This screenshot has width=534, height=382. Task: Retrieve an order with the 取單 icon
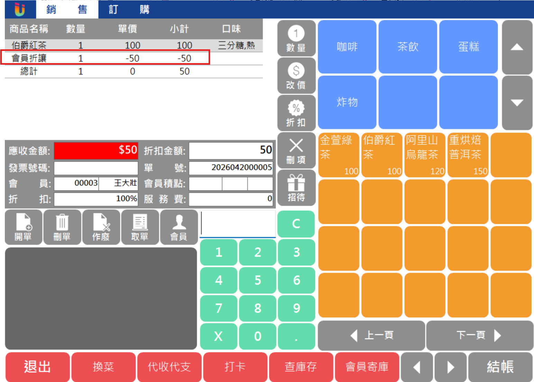140,227
